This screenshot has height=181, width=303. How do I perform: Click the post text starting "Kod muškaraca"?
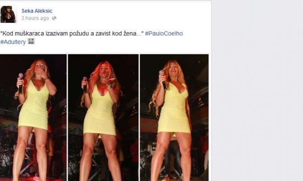[72, 33]
